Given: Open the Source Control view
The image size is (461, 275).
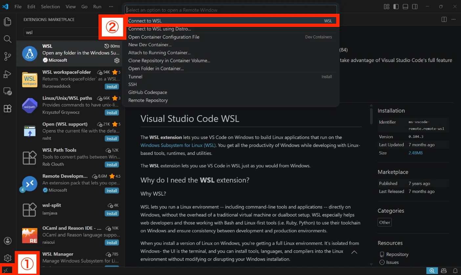Looking at the screenshot, I should (8, 56).
